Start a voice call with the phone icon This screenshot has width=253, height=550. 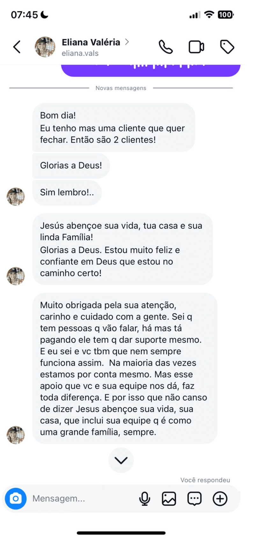[x=166, y=47]
